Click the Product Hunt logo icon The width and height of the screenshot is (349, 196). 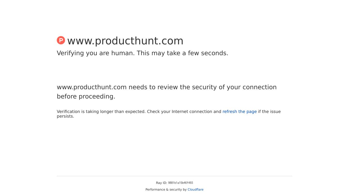click(x=61, y=40)
